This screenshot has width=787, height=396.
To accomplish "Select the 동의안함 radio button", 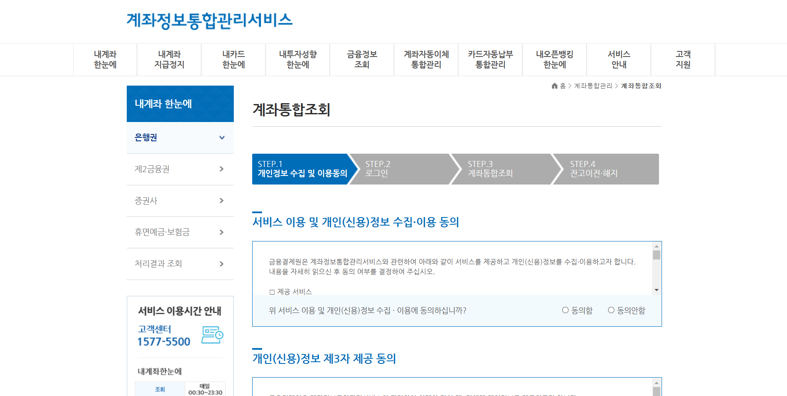I will pos(611,310).
